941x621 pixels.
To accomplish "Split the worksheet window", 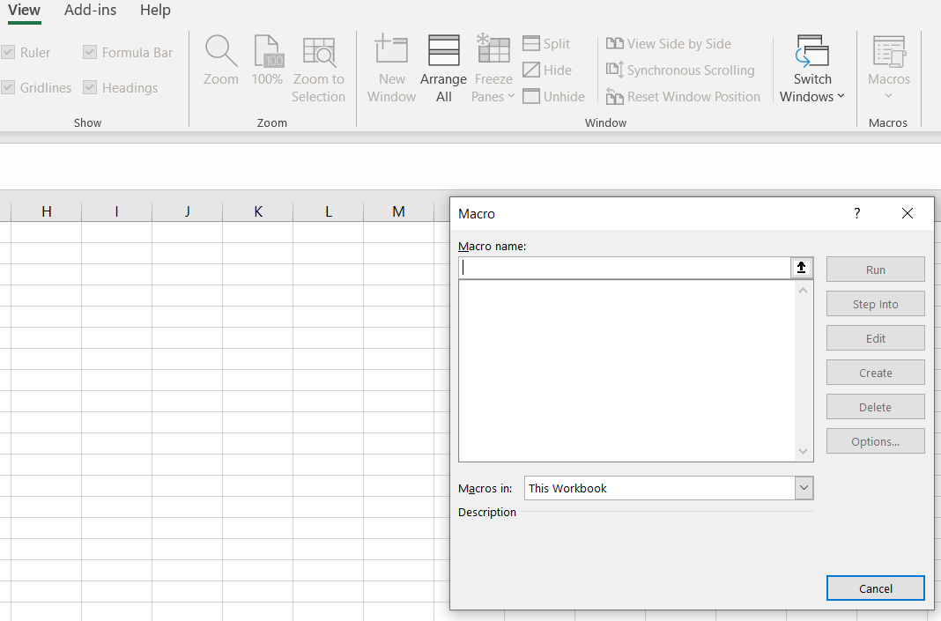I will pos(546,44).
